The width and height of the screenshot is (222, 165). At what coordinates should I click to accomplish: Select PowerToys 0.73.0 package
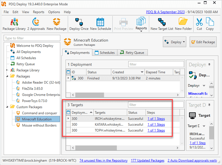[34, 101]
